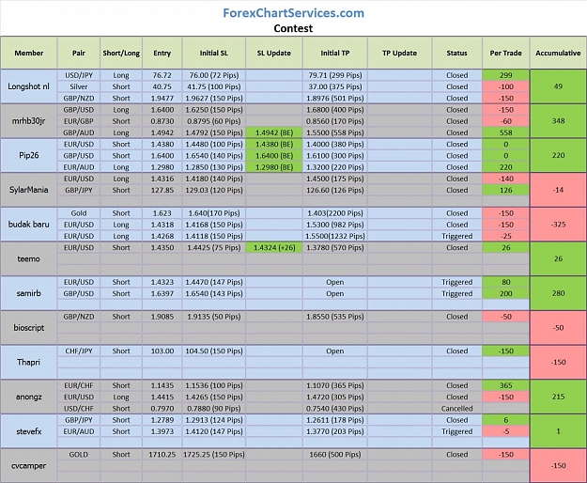Select the GOLD pair cell for cvcamper
Screen dimensions: 587x483
79,454
